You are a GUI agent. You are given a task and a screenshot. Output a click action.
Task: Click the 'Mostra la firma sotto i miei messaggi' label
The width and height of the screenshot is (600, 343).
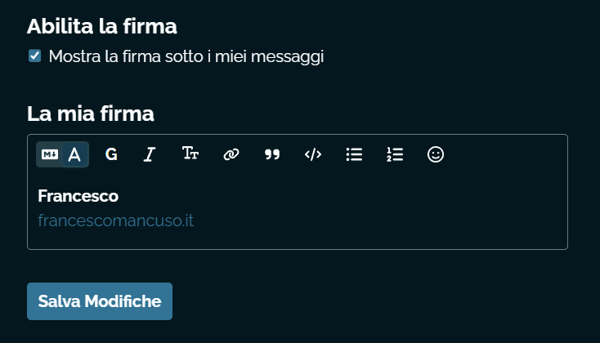click(186, 56)
